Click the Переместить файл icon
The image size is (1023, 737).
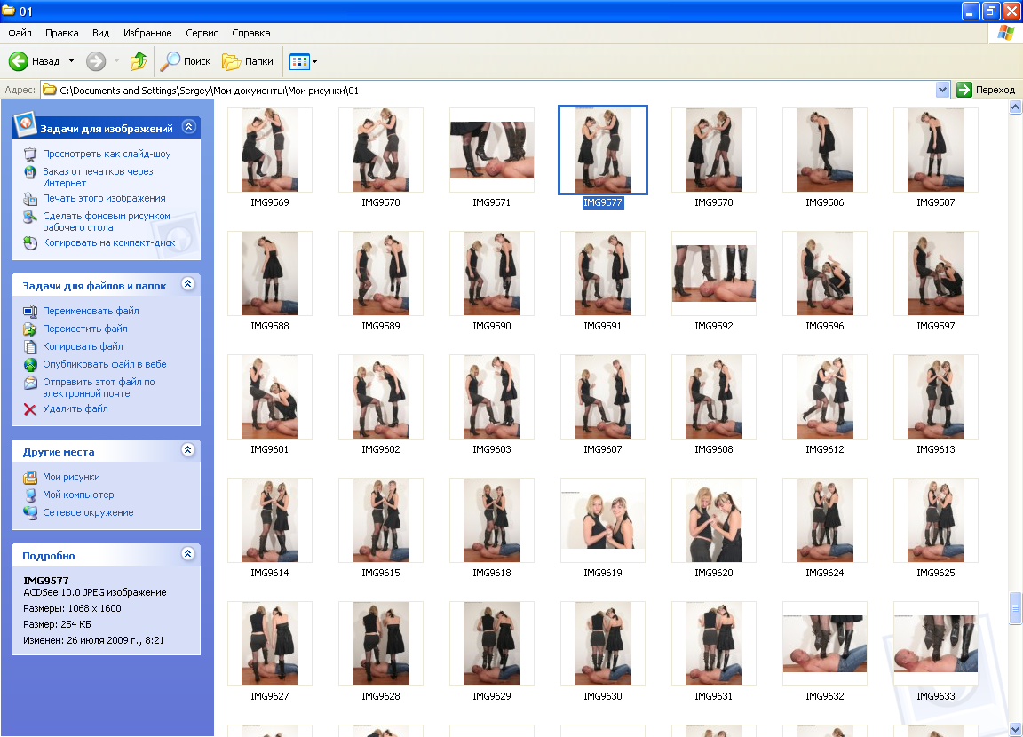[30, 329]
